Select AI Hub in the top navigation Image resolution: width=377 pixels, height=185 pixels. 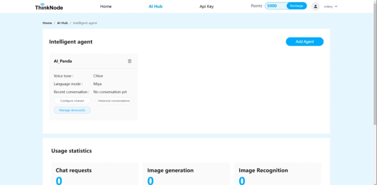tap(155, 6)
